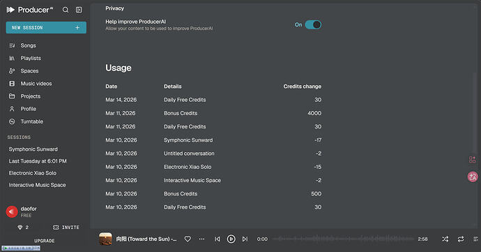Open Symphonic Sunward session
The width and height of the screenshot is (481, 252).
point(33,149)
